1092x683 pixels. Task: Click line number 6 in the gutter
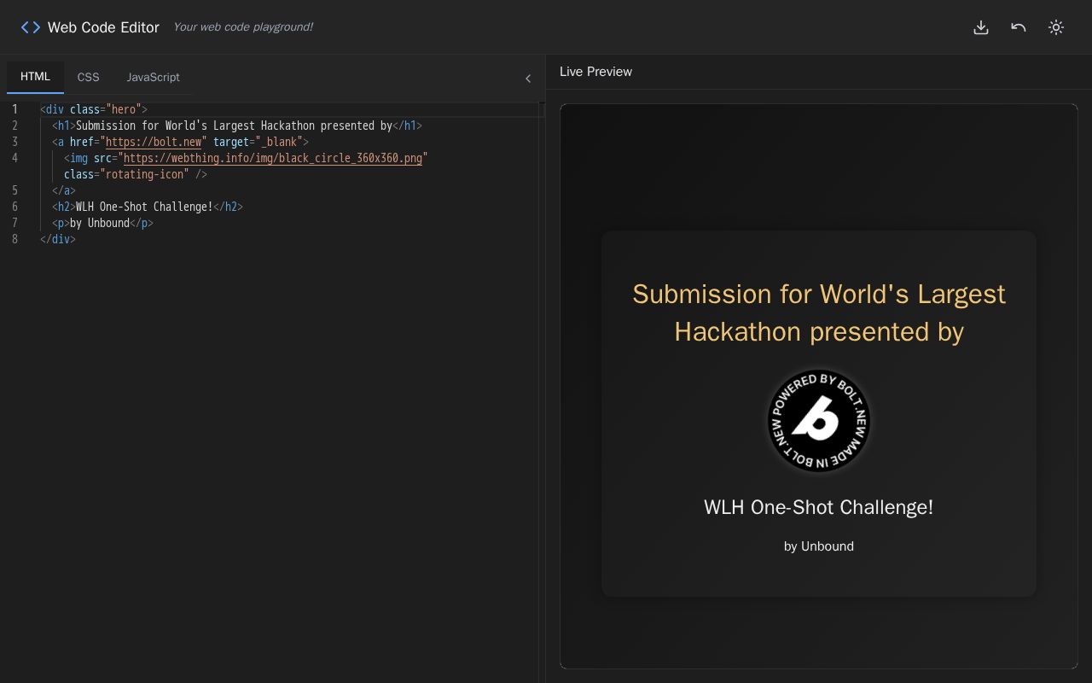(x=15, y=207)
